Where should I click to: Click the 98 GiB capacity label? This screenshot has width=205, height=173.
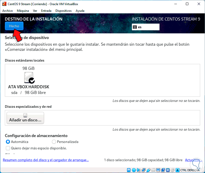click(x=29, y=68)
